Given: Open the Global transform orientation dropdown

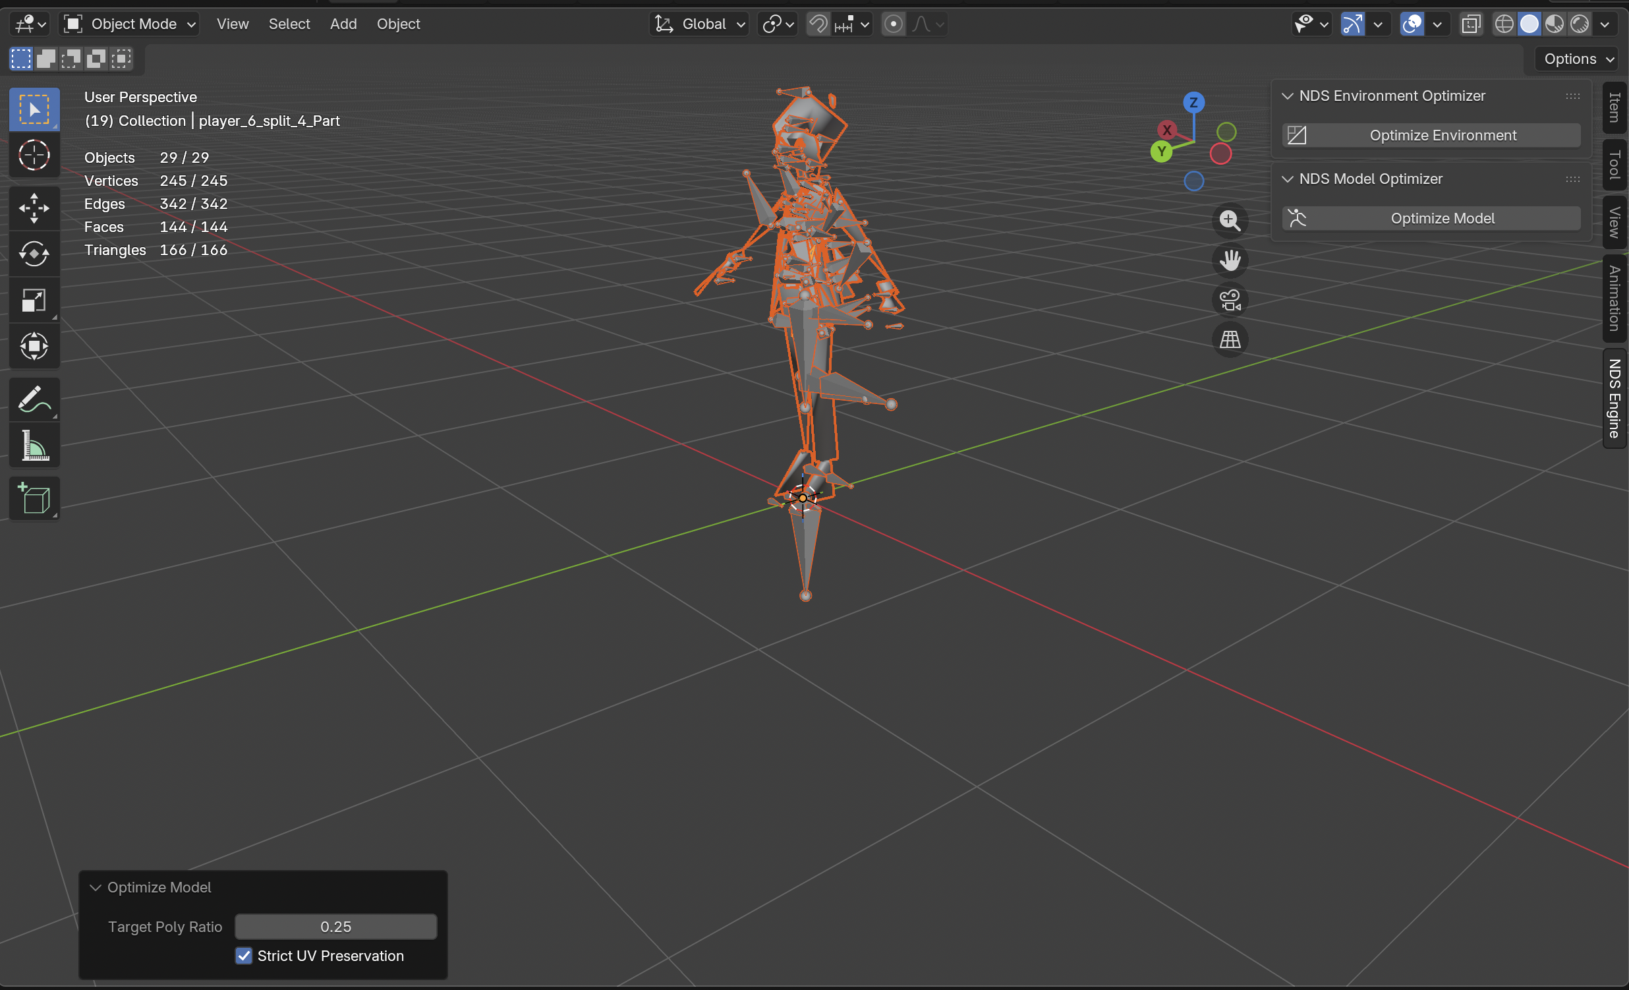Looking at the screenshot, I should coord(699,24).
